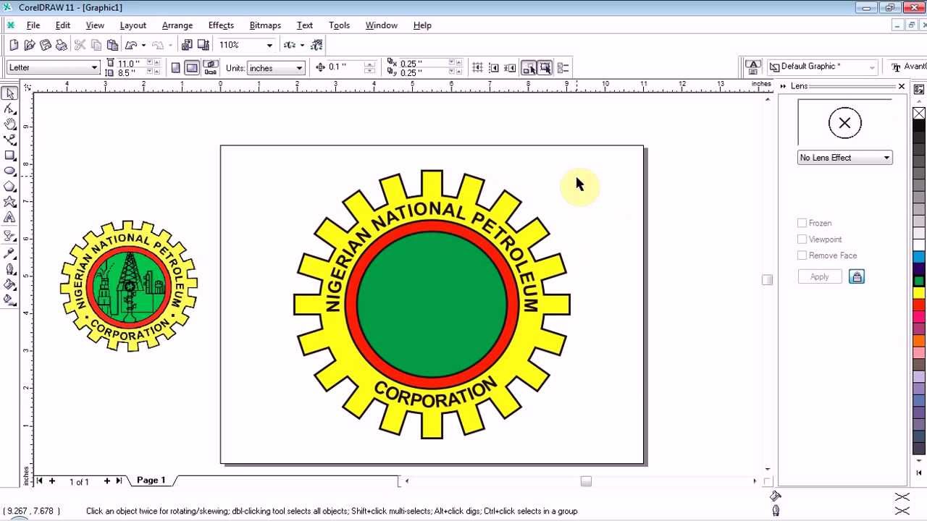Select the Ellipse tool
This screenshot has width=927, height=521.
coord(9,171)
